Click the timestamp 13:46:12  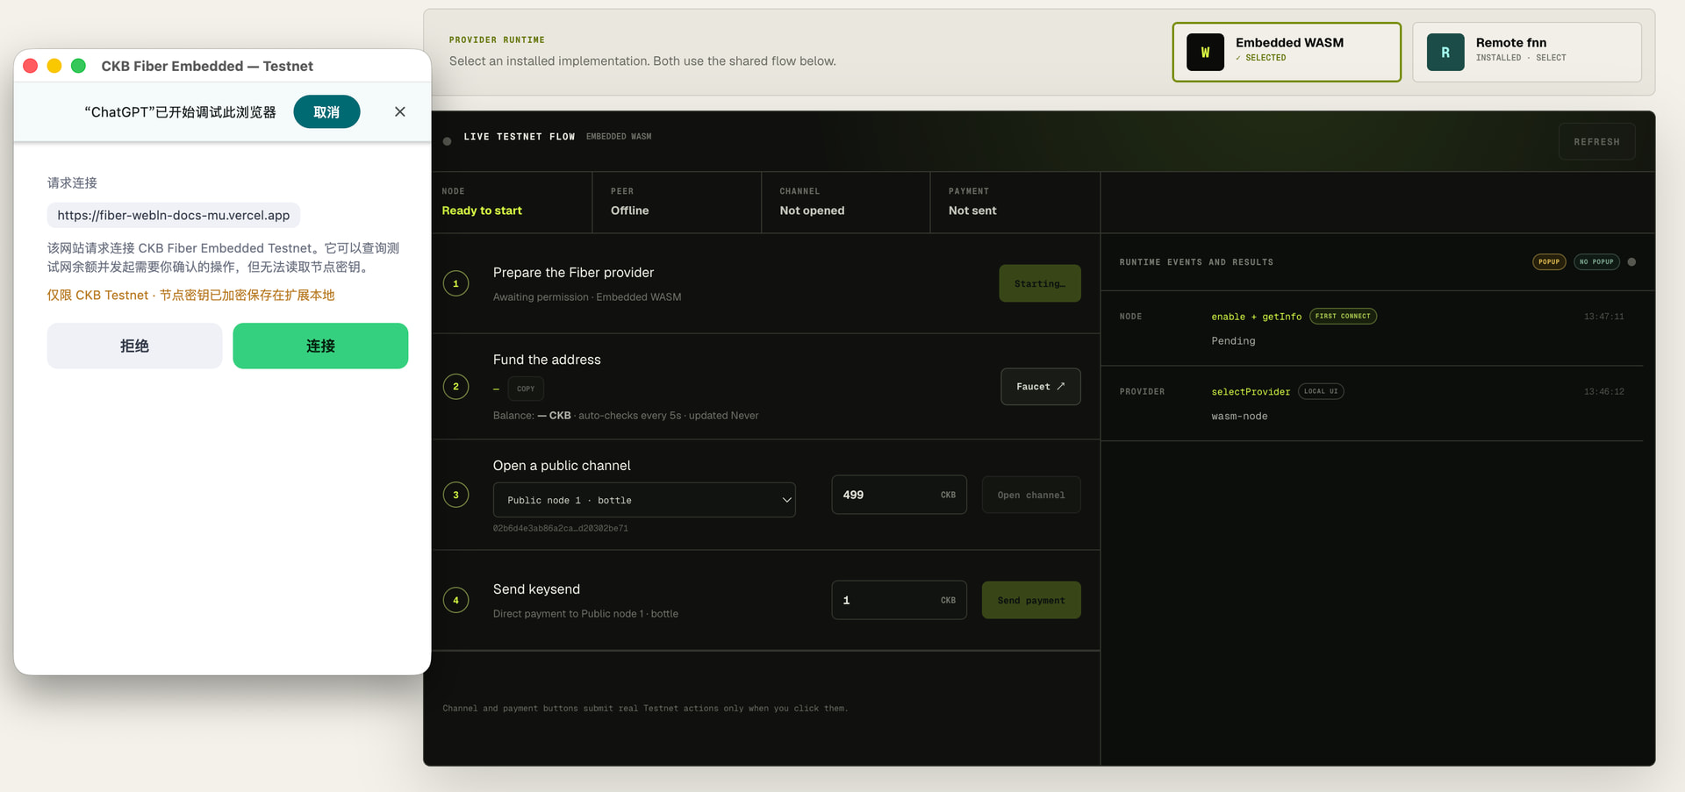(1603, 392)
